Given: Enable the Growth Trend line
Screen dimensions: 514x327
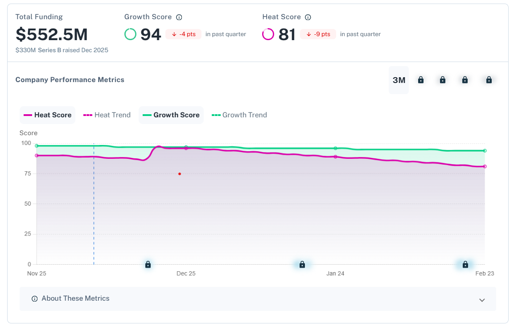Looking at the screenshot, I should click(239, 115).
